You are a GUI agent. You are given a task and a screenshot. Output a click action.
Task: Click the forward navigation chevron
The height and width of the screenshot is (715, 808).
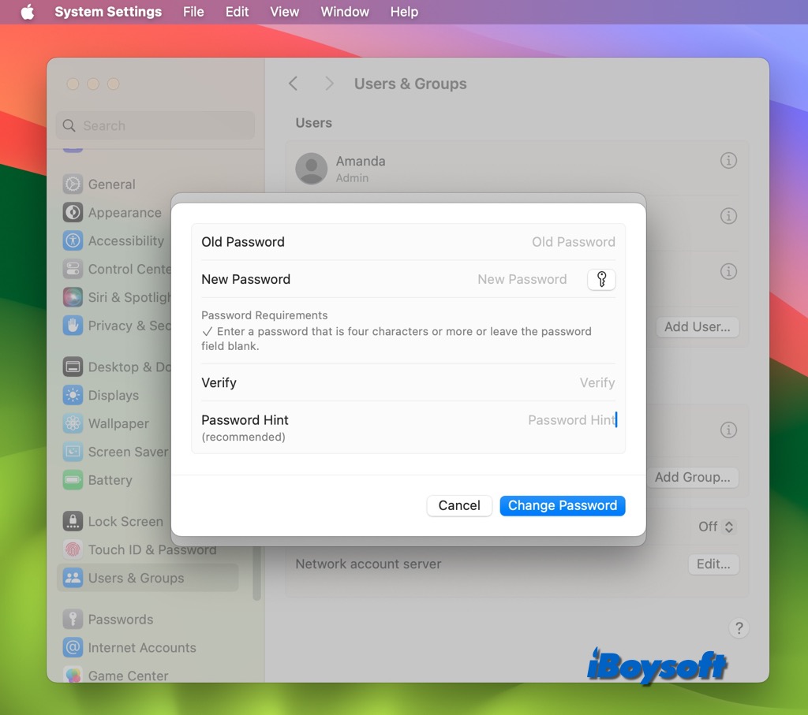click(329, 83)
